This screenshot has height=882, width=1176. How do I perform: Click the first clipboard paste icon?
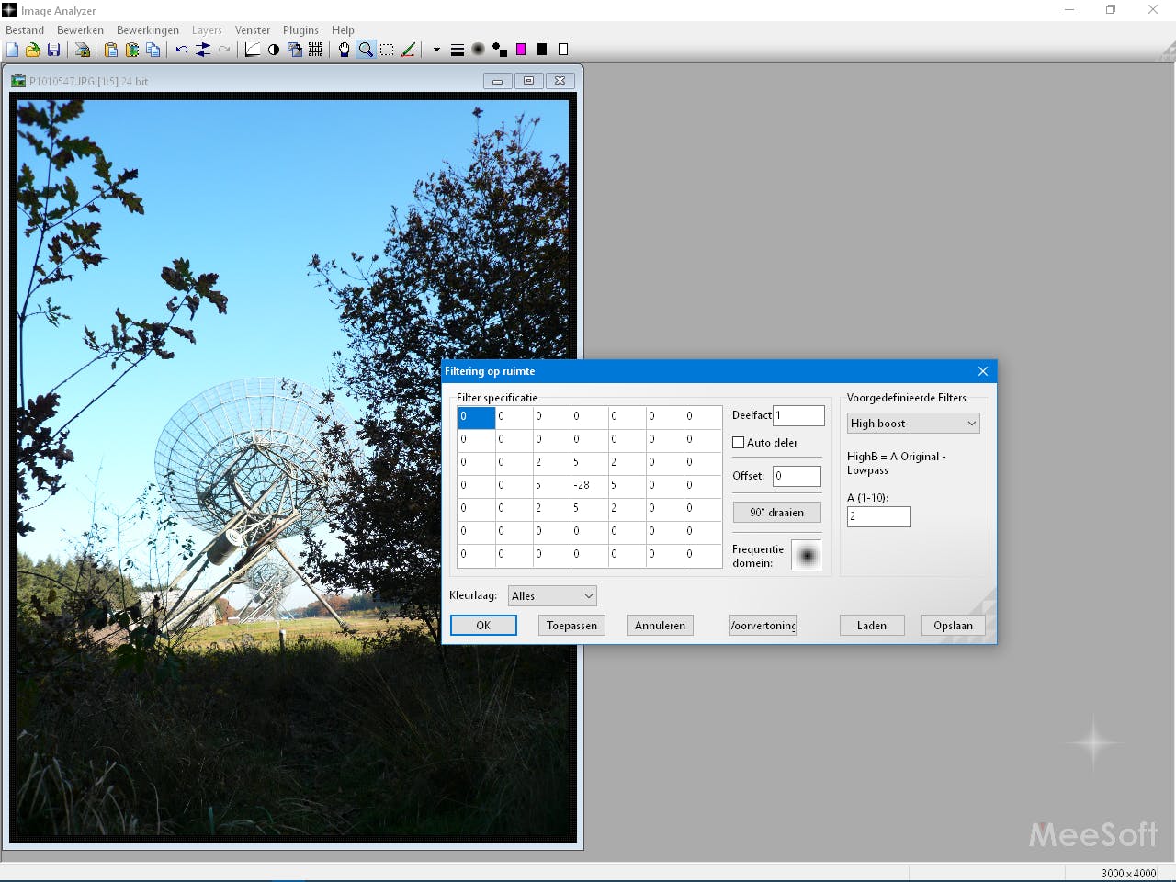click(x=111, y=50)
